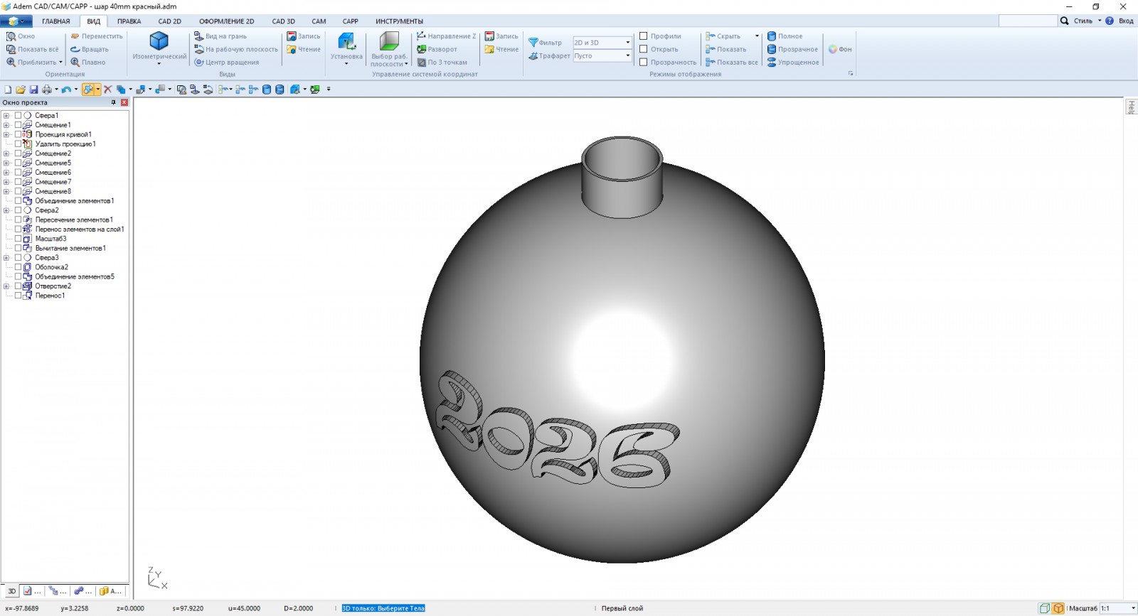Open the ИНСТРУМЕНТЫ ribbon tab
This screenshot has width=1138, height=616.
399,21
